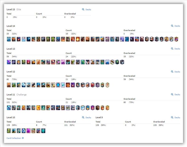Select the purple Elixir Golem card in Level 10

(x=28, y=131)
